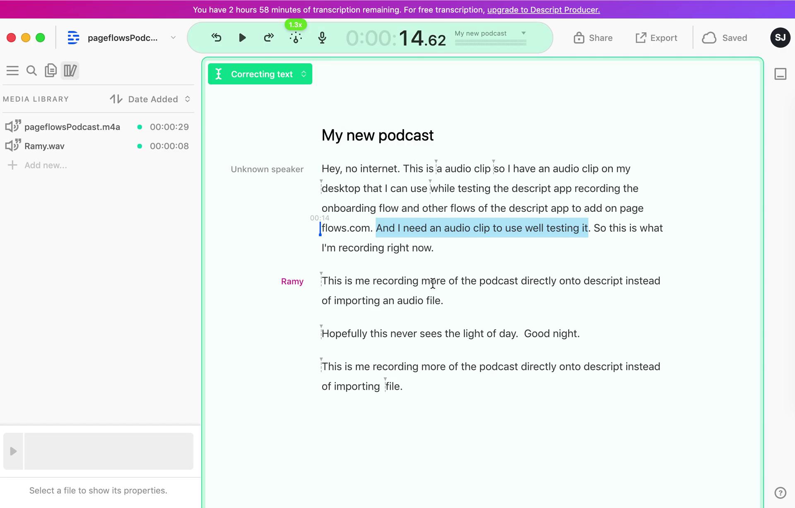The height and width of the screenshot is (508, 795).
Task: Click the undo arrow in playback bar
Action: pyautogui.click(x=216, y=38)
